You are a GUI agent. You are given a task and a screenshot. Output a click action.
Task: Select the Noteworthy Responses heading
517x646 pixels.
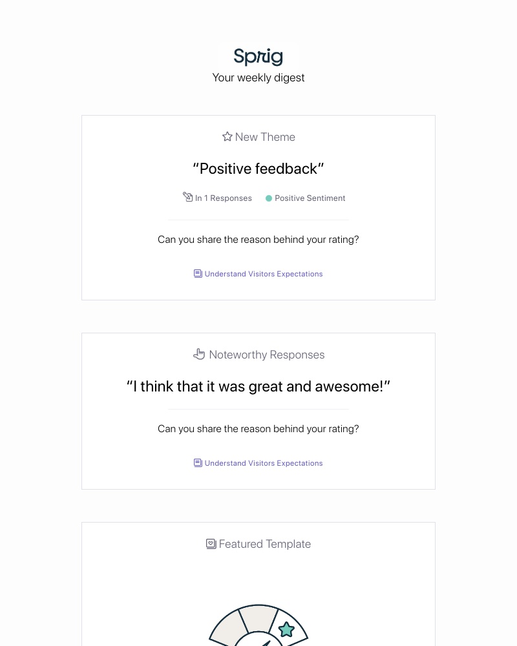267,355
